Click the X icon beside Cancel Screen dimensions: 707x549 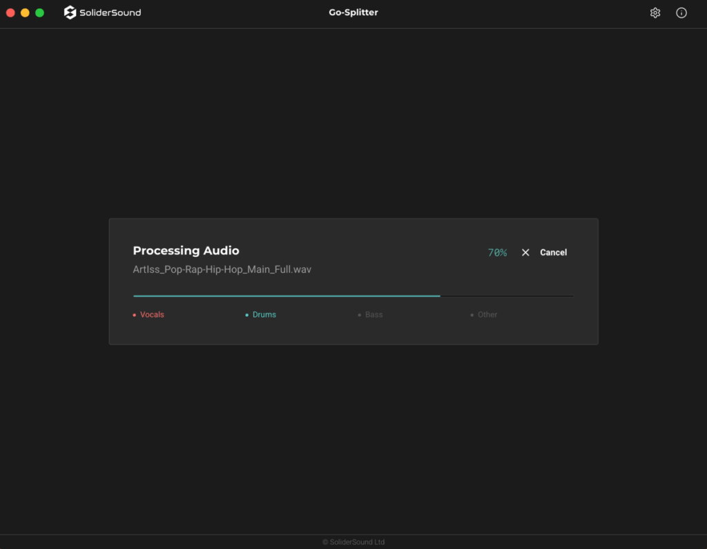[x=525, y=253]
